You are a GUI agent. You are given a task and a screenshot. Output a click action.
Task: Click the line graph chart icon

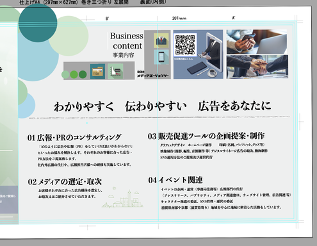(x=115, y=71)
